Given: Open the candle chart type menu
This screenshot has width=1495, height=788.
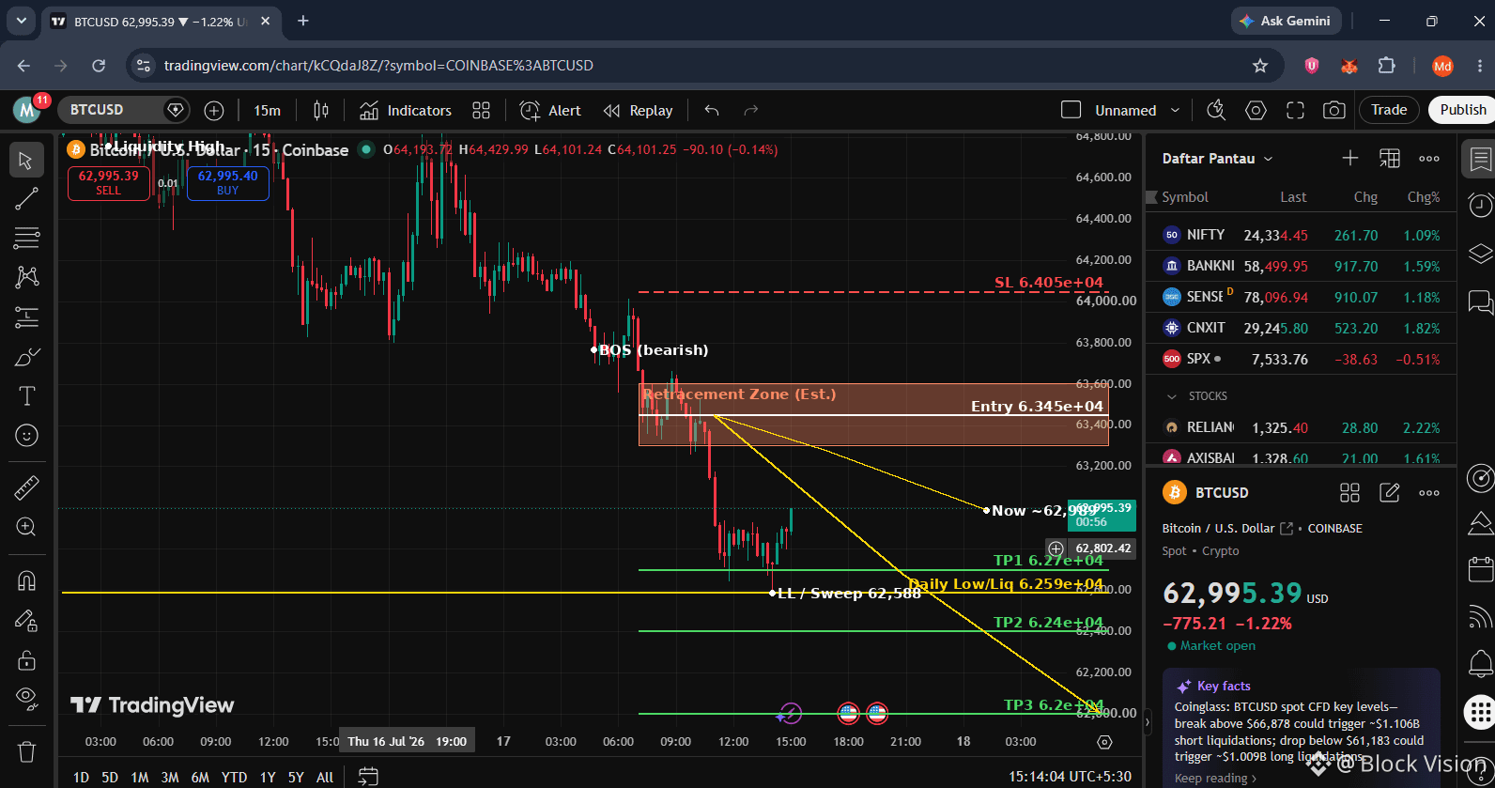Looking at the screenshot, I should pyautogui.click(x=321, y=111).
